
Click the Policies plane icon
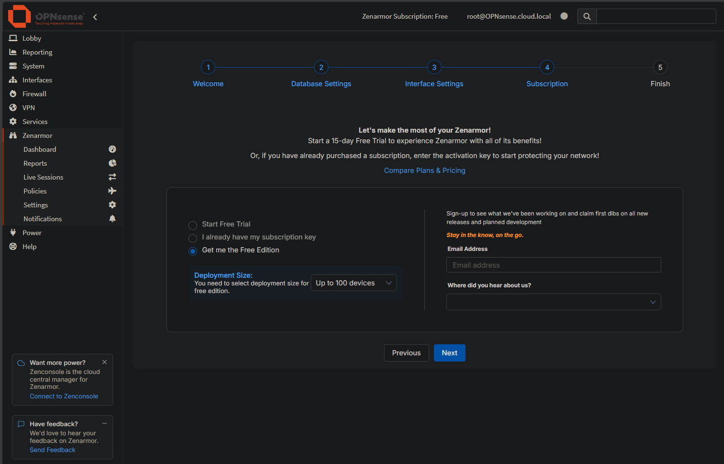112,191
